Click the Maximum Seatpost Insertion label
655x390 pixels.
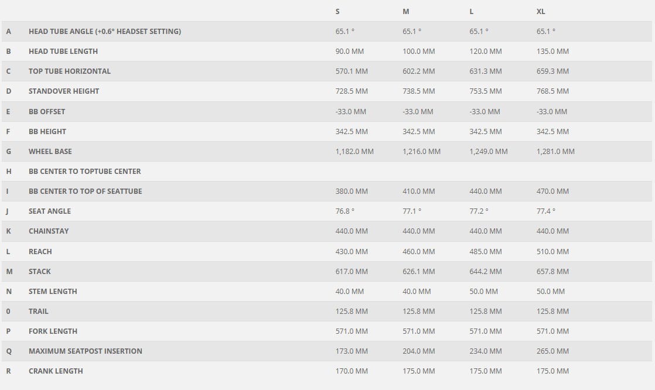86,351
